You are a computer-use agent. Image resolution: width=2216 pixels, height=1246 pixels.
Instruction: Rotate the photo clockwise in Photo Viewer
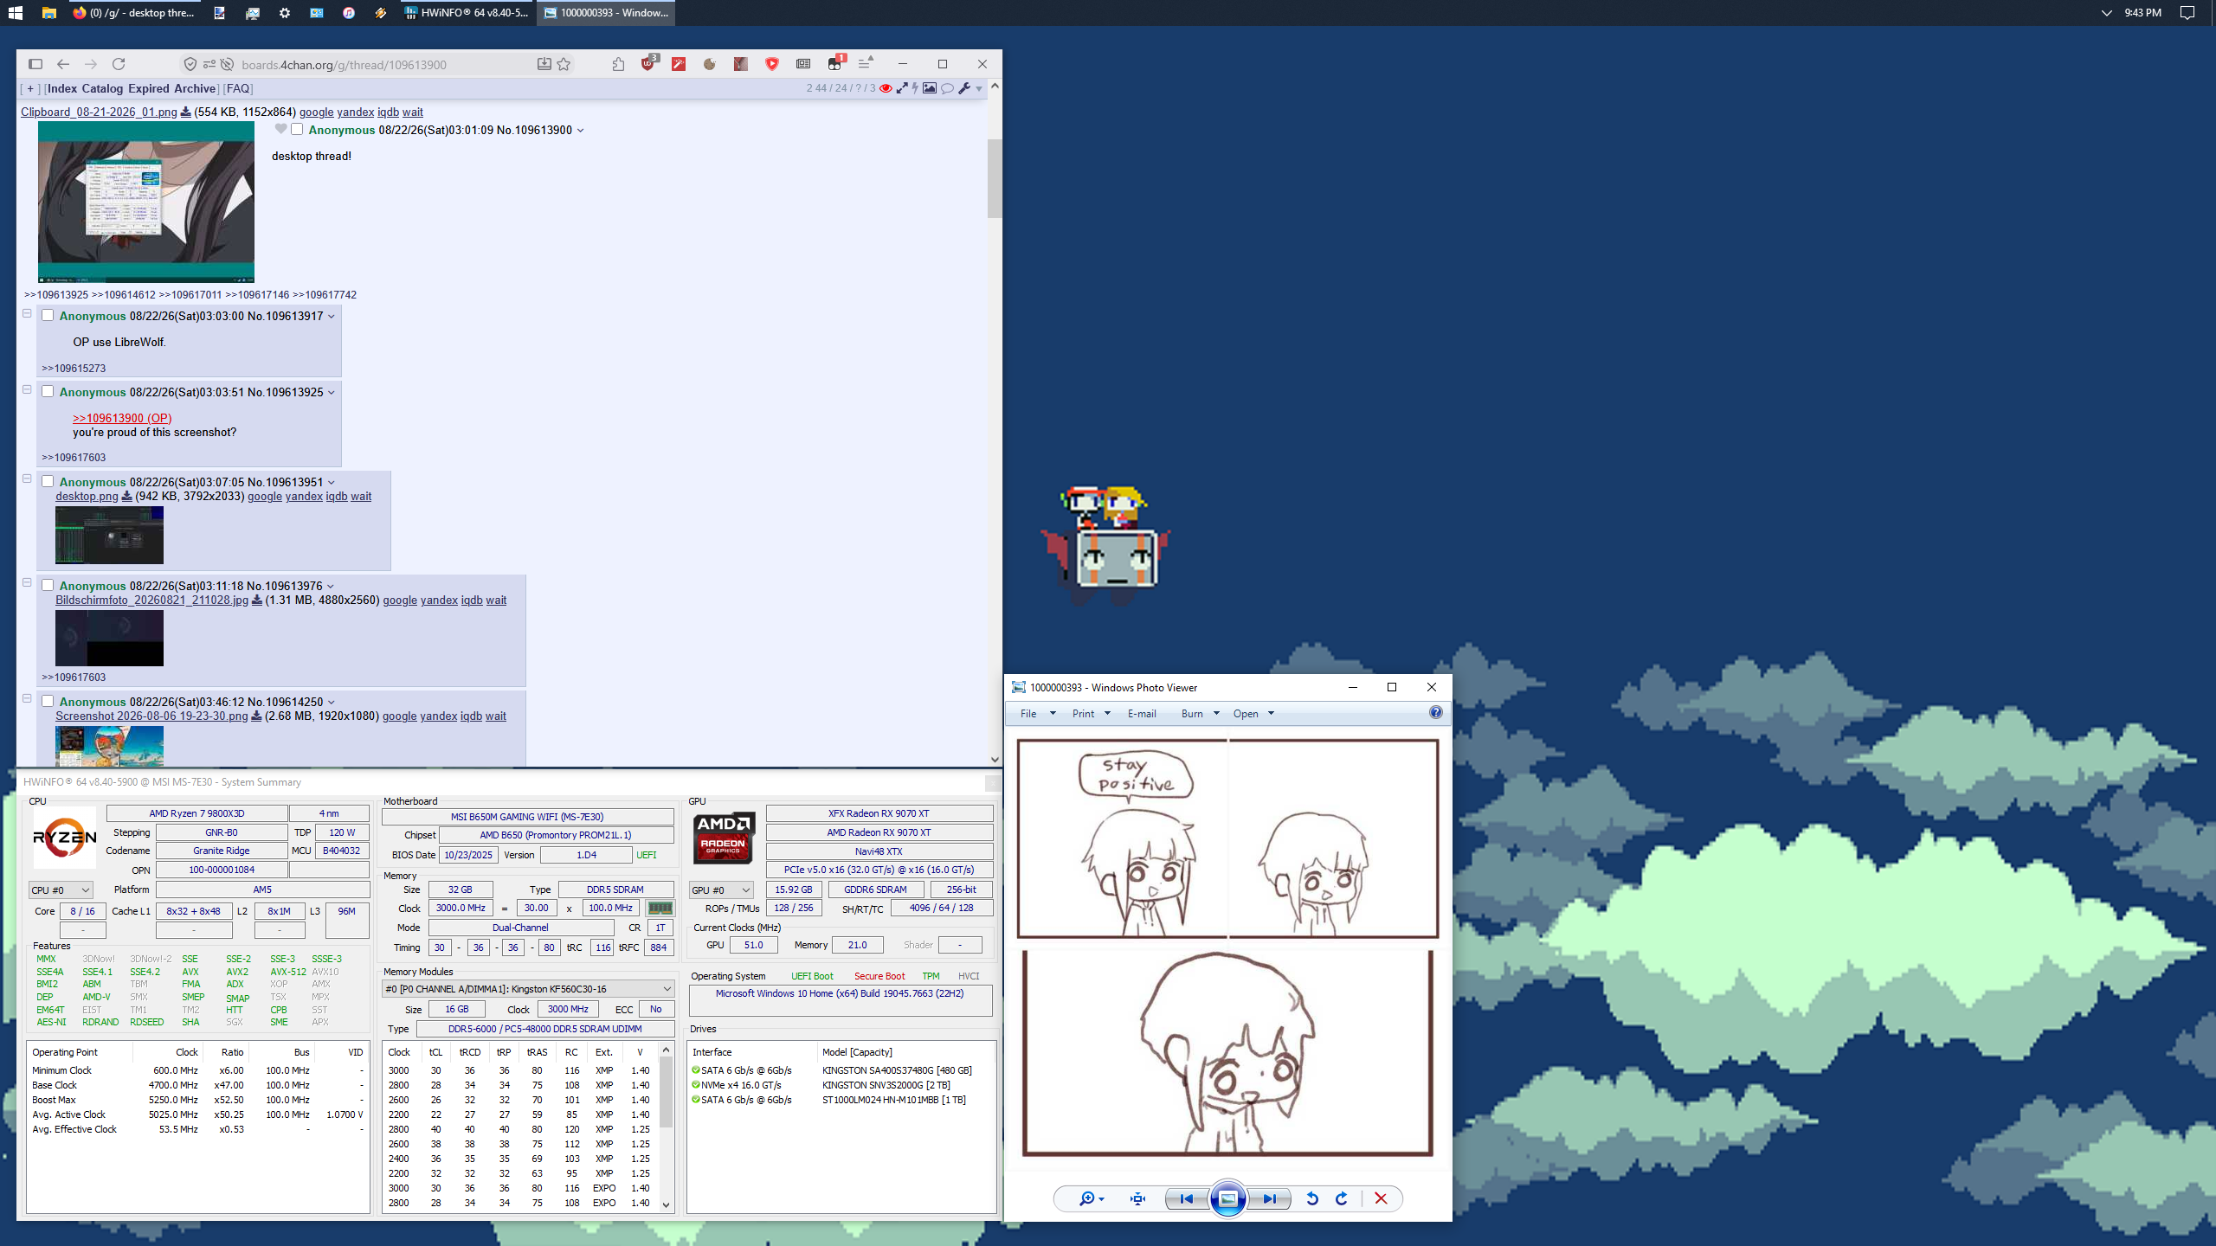tap(1342, 1198)
